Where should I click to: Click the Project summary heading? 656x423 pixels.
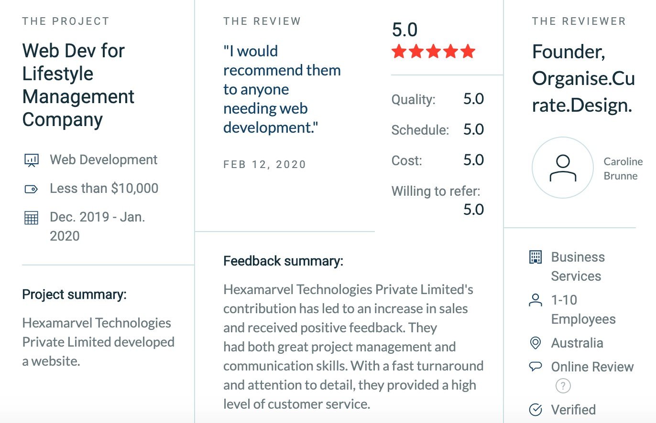point(74,295)
